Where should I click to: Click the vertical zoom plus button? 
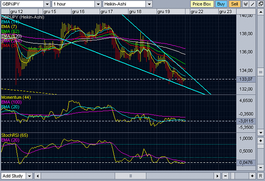tap(261, 141)
